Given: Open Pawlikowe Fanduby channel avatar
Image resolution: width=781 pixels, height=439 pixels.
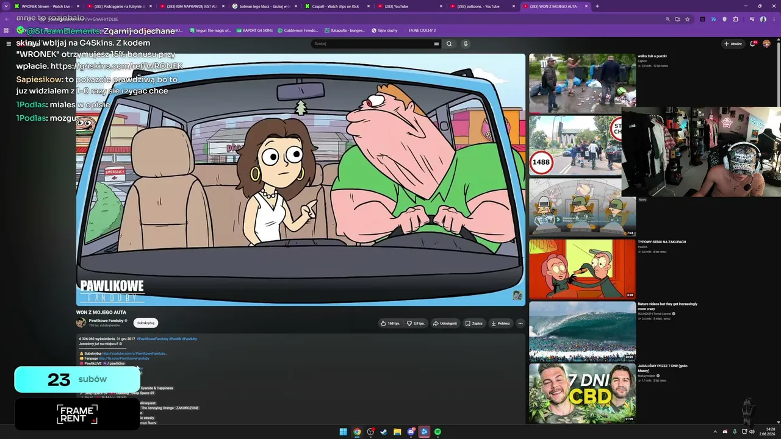Looking at the screenshot, I should 81,323.
